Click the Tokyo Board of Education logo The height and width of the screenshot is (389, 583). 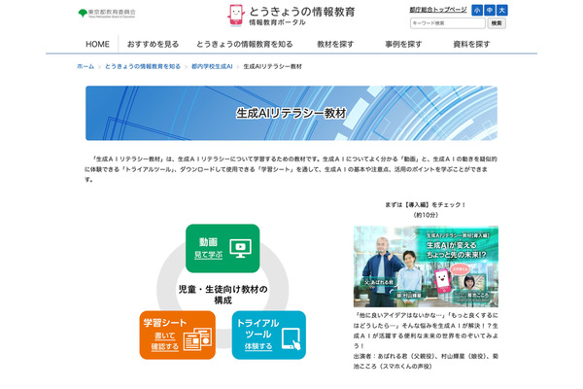click(107, 14)
